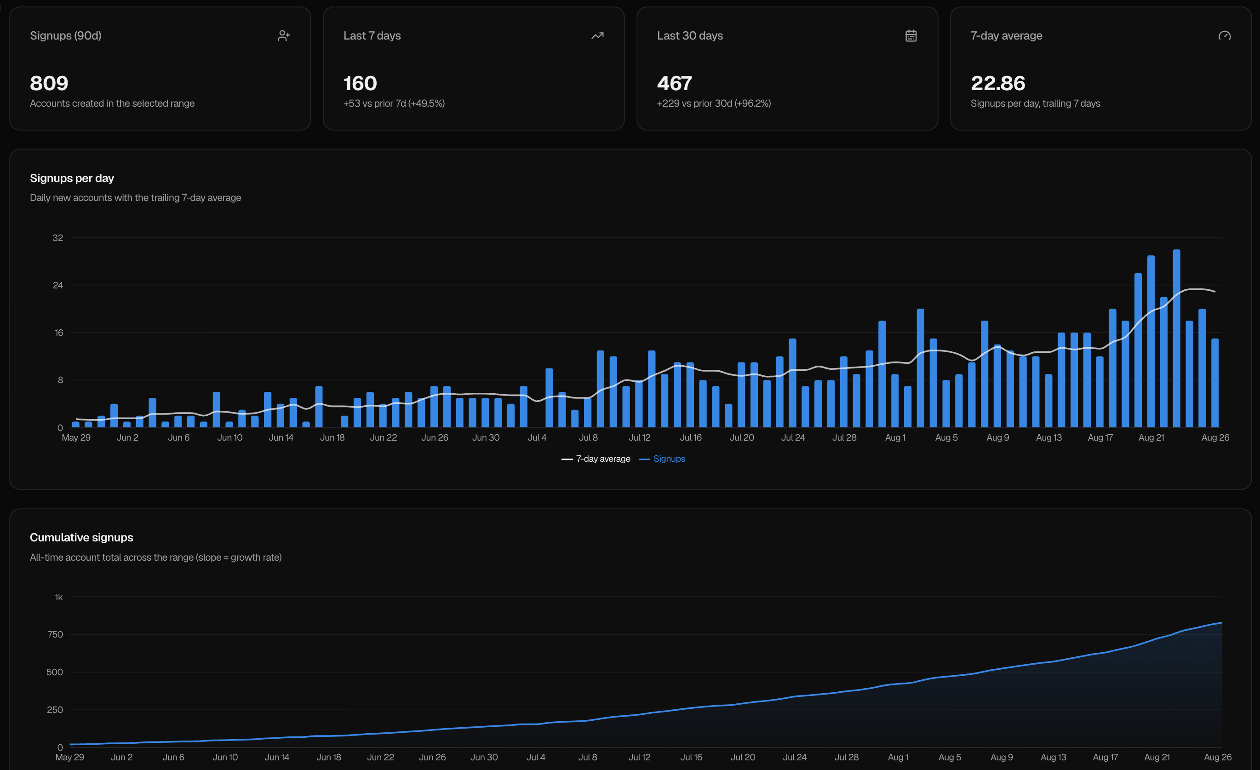Click the user-plus icon on Signups card
Screen dimensions: 1260x770
tap(284, 35)
